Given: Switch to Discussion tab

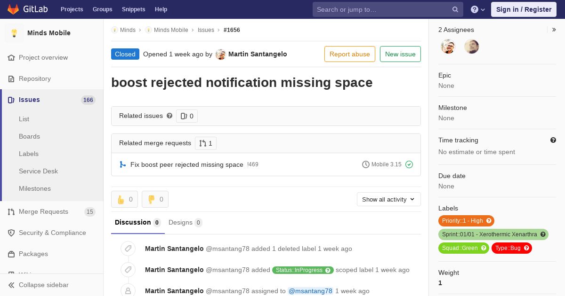Looking at the screenshot, I should tap(138, 222).
